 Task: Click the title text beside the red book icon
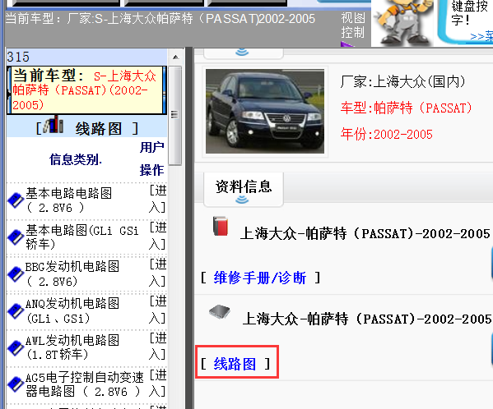point(365,234)
